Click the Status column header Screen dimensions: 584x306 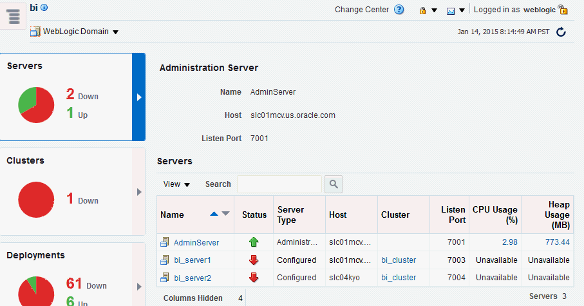254,215
